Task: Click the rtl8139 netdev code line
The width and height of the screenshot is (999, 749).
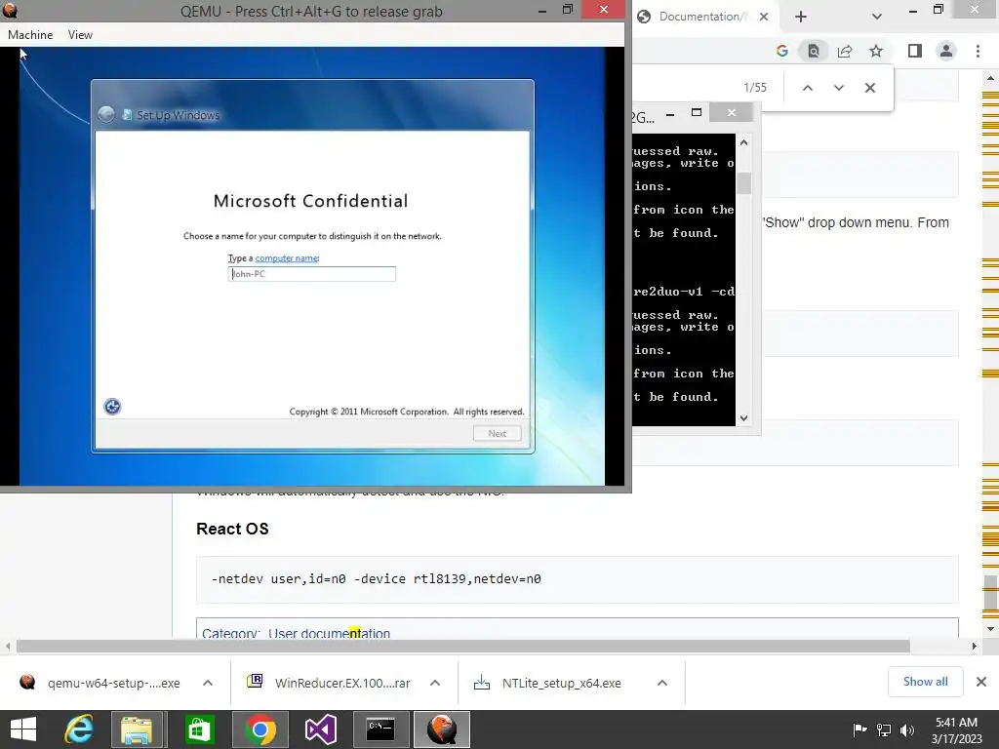Action: [376, 579]
